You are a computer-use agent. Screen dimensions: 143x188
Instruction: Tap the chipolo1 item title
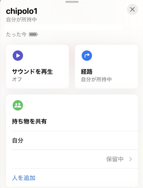pyautogui.click(x=22, y=11)
